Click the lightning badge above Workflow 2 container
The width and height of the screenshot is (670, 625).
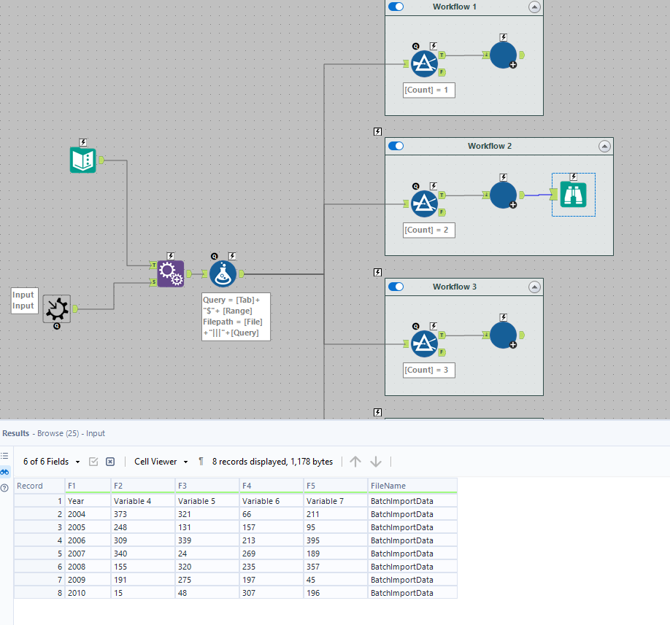point(378,131)
